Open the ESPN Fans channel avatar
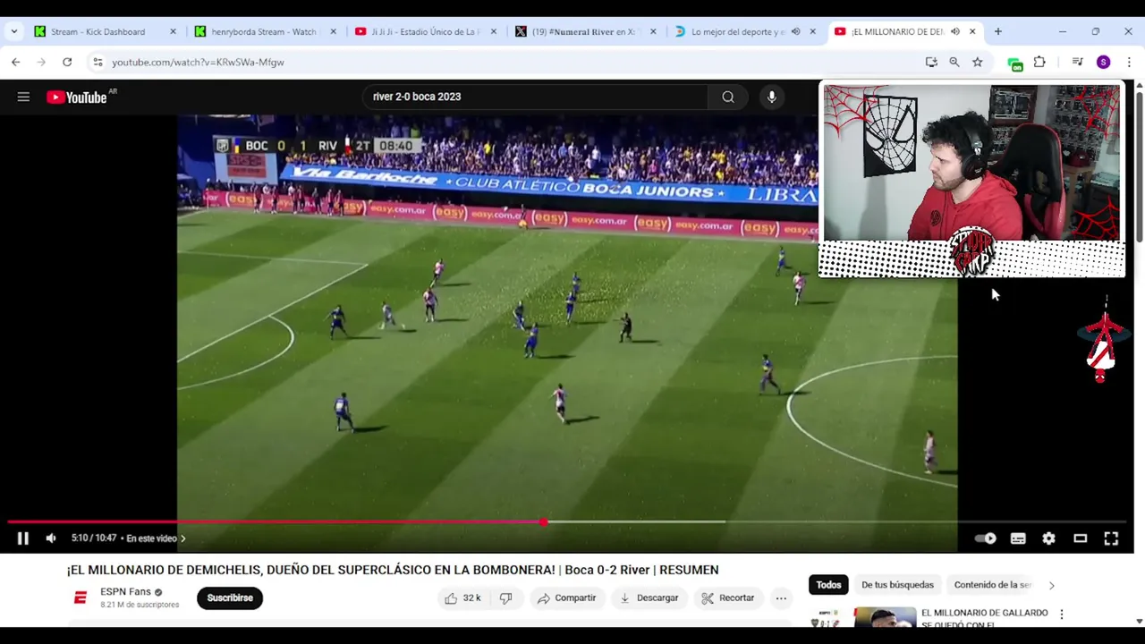 (80, 598)
